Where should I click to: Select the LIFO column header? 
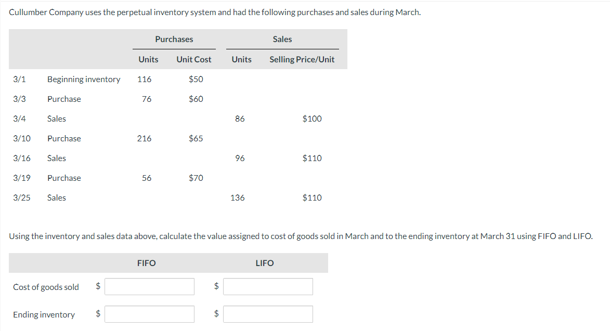265,263
